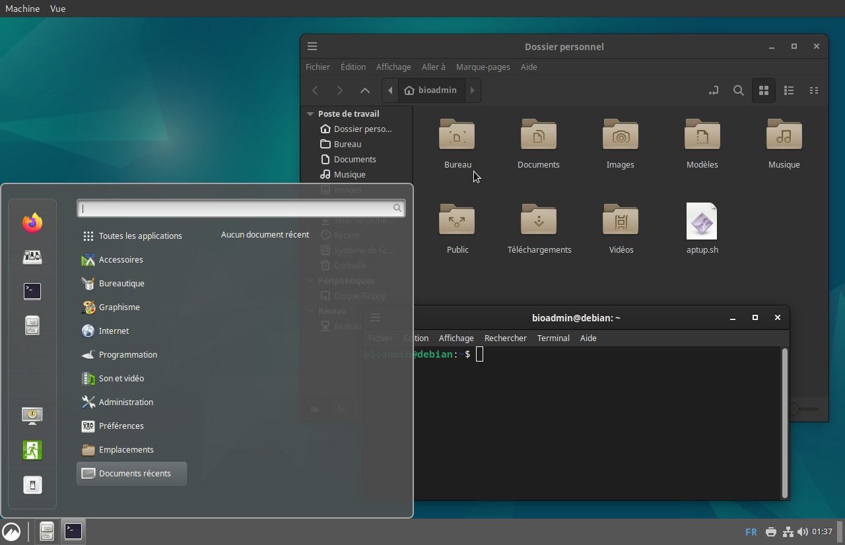The image size is (845, 545).
Task: Select the Administration category
Action: coord(125,402)
